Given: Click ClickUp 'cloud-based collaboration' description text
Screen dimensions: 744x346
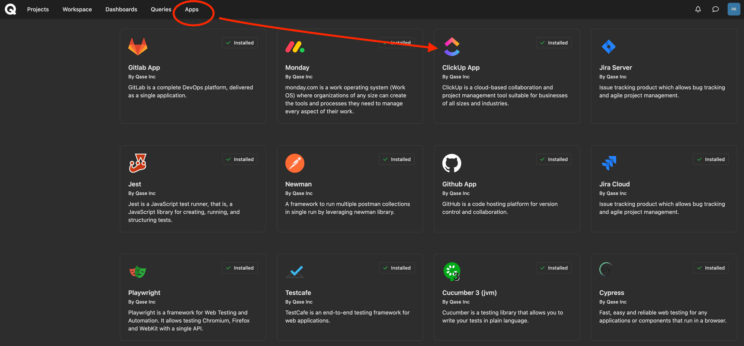Looking at the screenshot, I should coord(505,96).
